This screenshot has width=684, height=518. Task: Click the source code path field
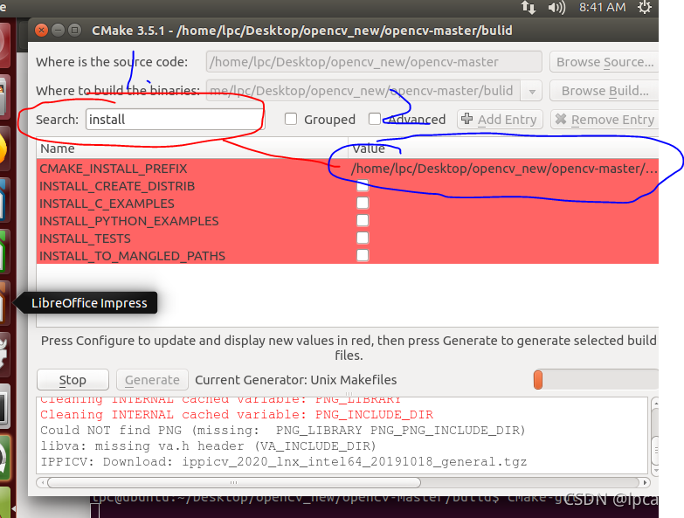pos(374,62)
